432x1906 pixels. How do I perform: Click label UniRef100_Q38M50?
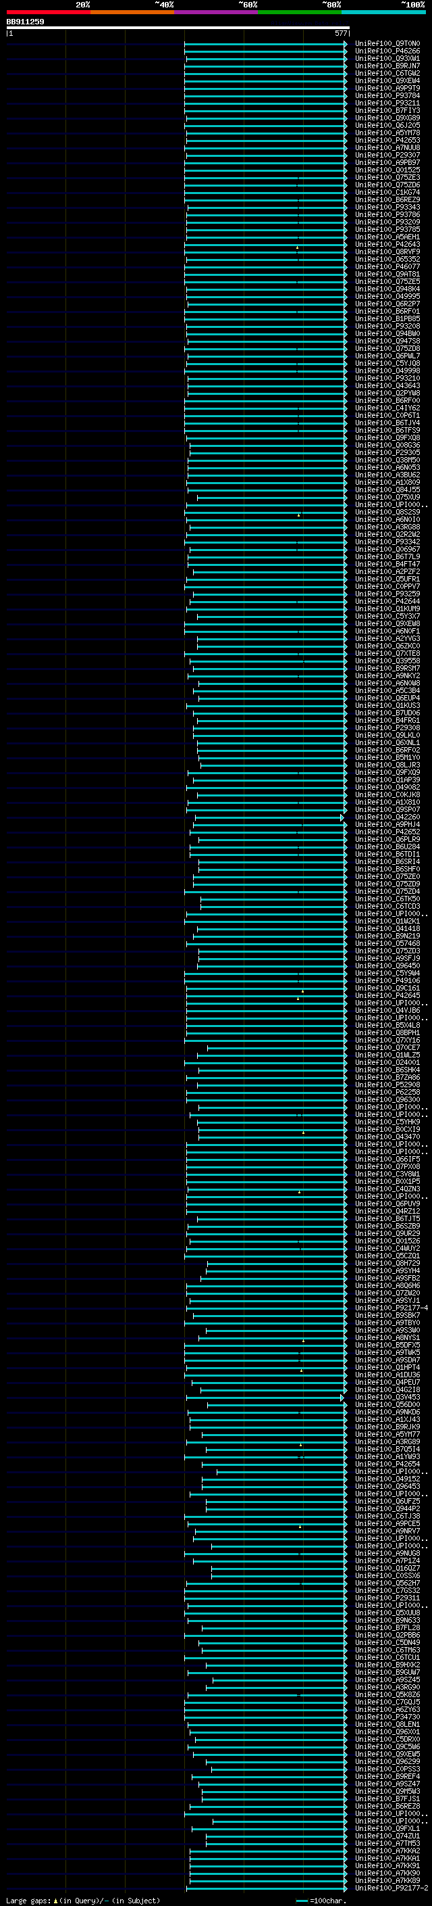tap(387, 460)
